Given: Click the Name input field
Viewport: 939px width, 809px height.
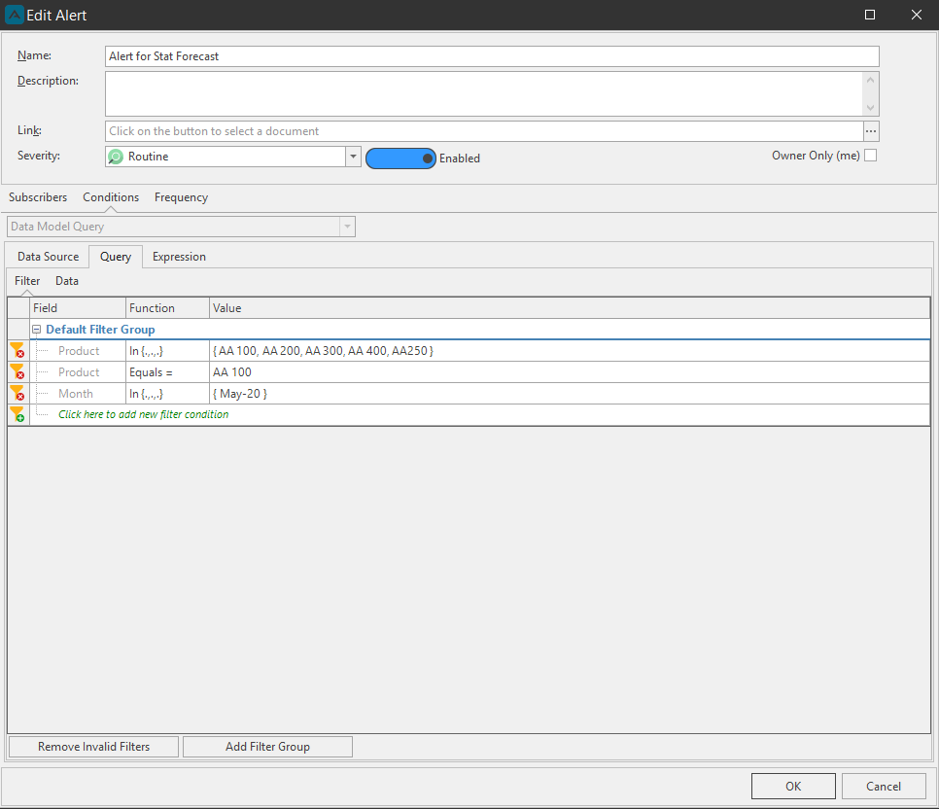Looking at the screenshot, I should pyautogui.click(x=492, y=56).
